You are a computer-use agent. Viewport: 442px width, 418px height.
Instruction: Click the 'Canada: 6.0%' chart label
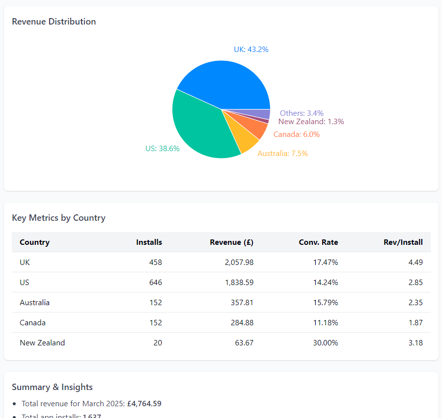pos(297,134)
